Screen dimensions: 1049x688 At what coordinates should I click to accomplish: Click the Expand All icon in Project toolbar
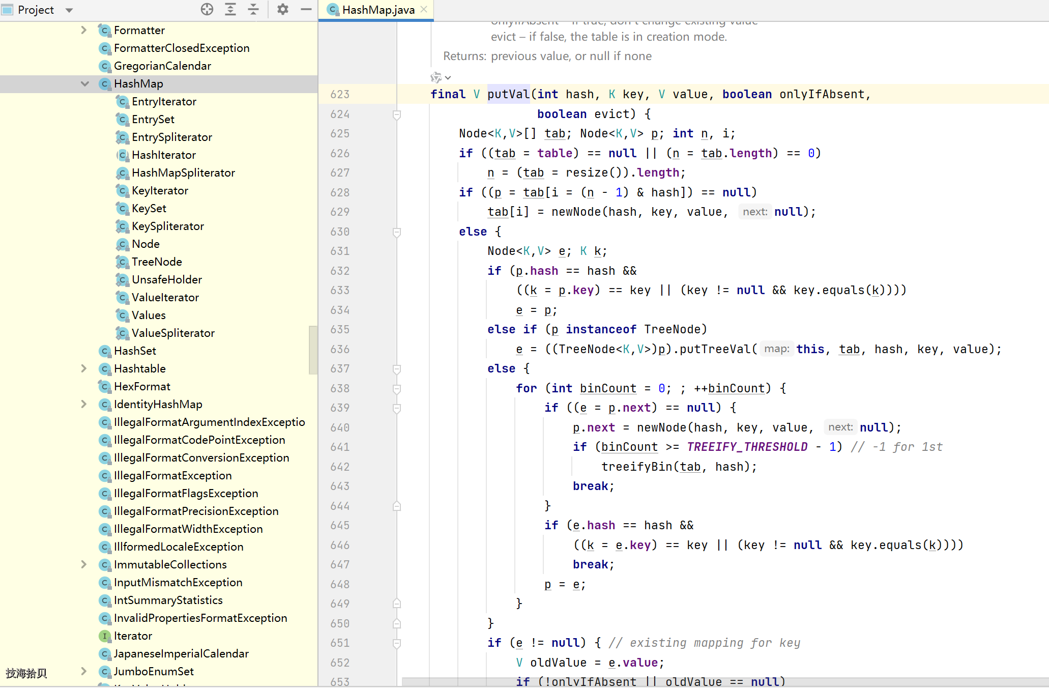(230, 9)
